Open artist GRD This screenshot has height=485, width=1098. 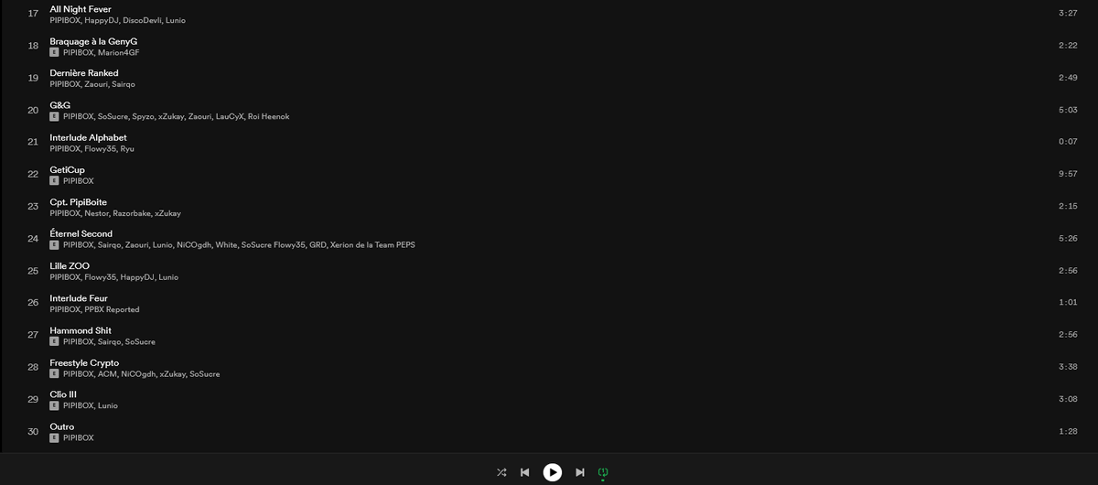(318, 245)
